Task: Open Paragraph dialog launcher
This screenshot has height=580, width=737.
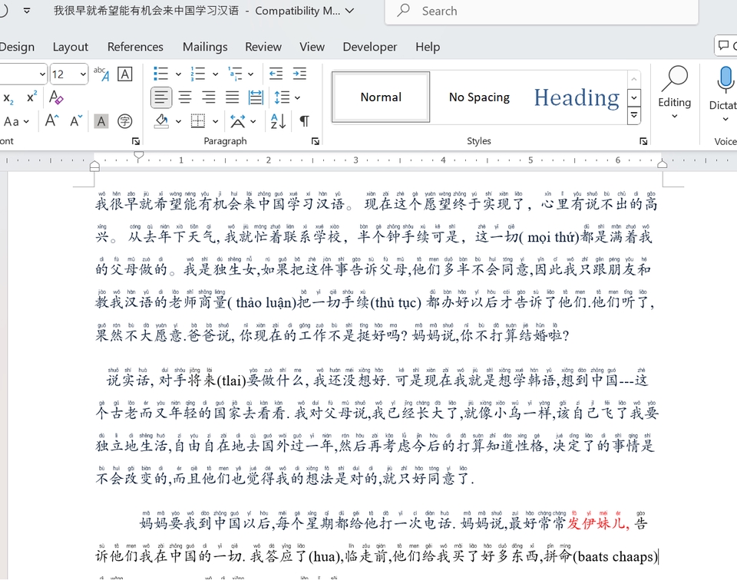Action: point(316,141)
